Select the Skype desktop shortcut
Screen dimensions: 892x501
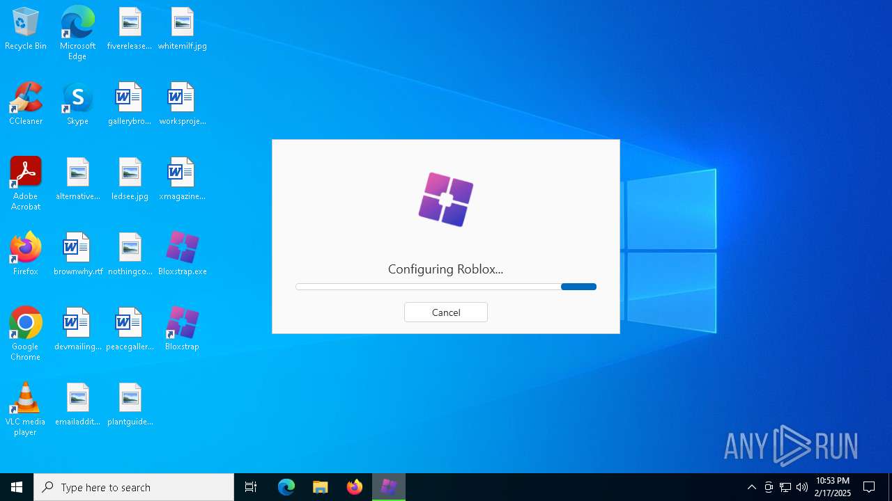77,104
